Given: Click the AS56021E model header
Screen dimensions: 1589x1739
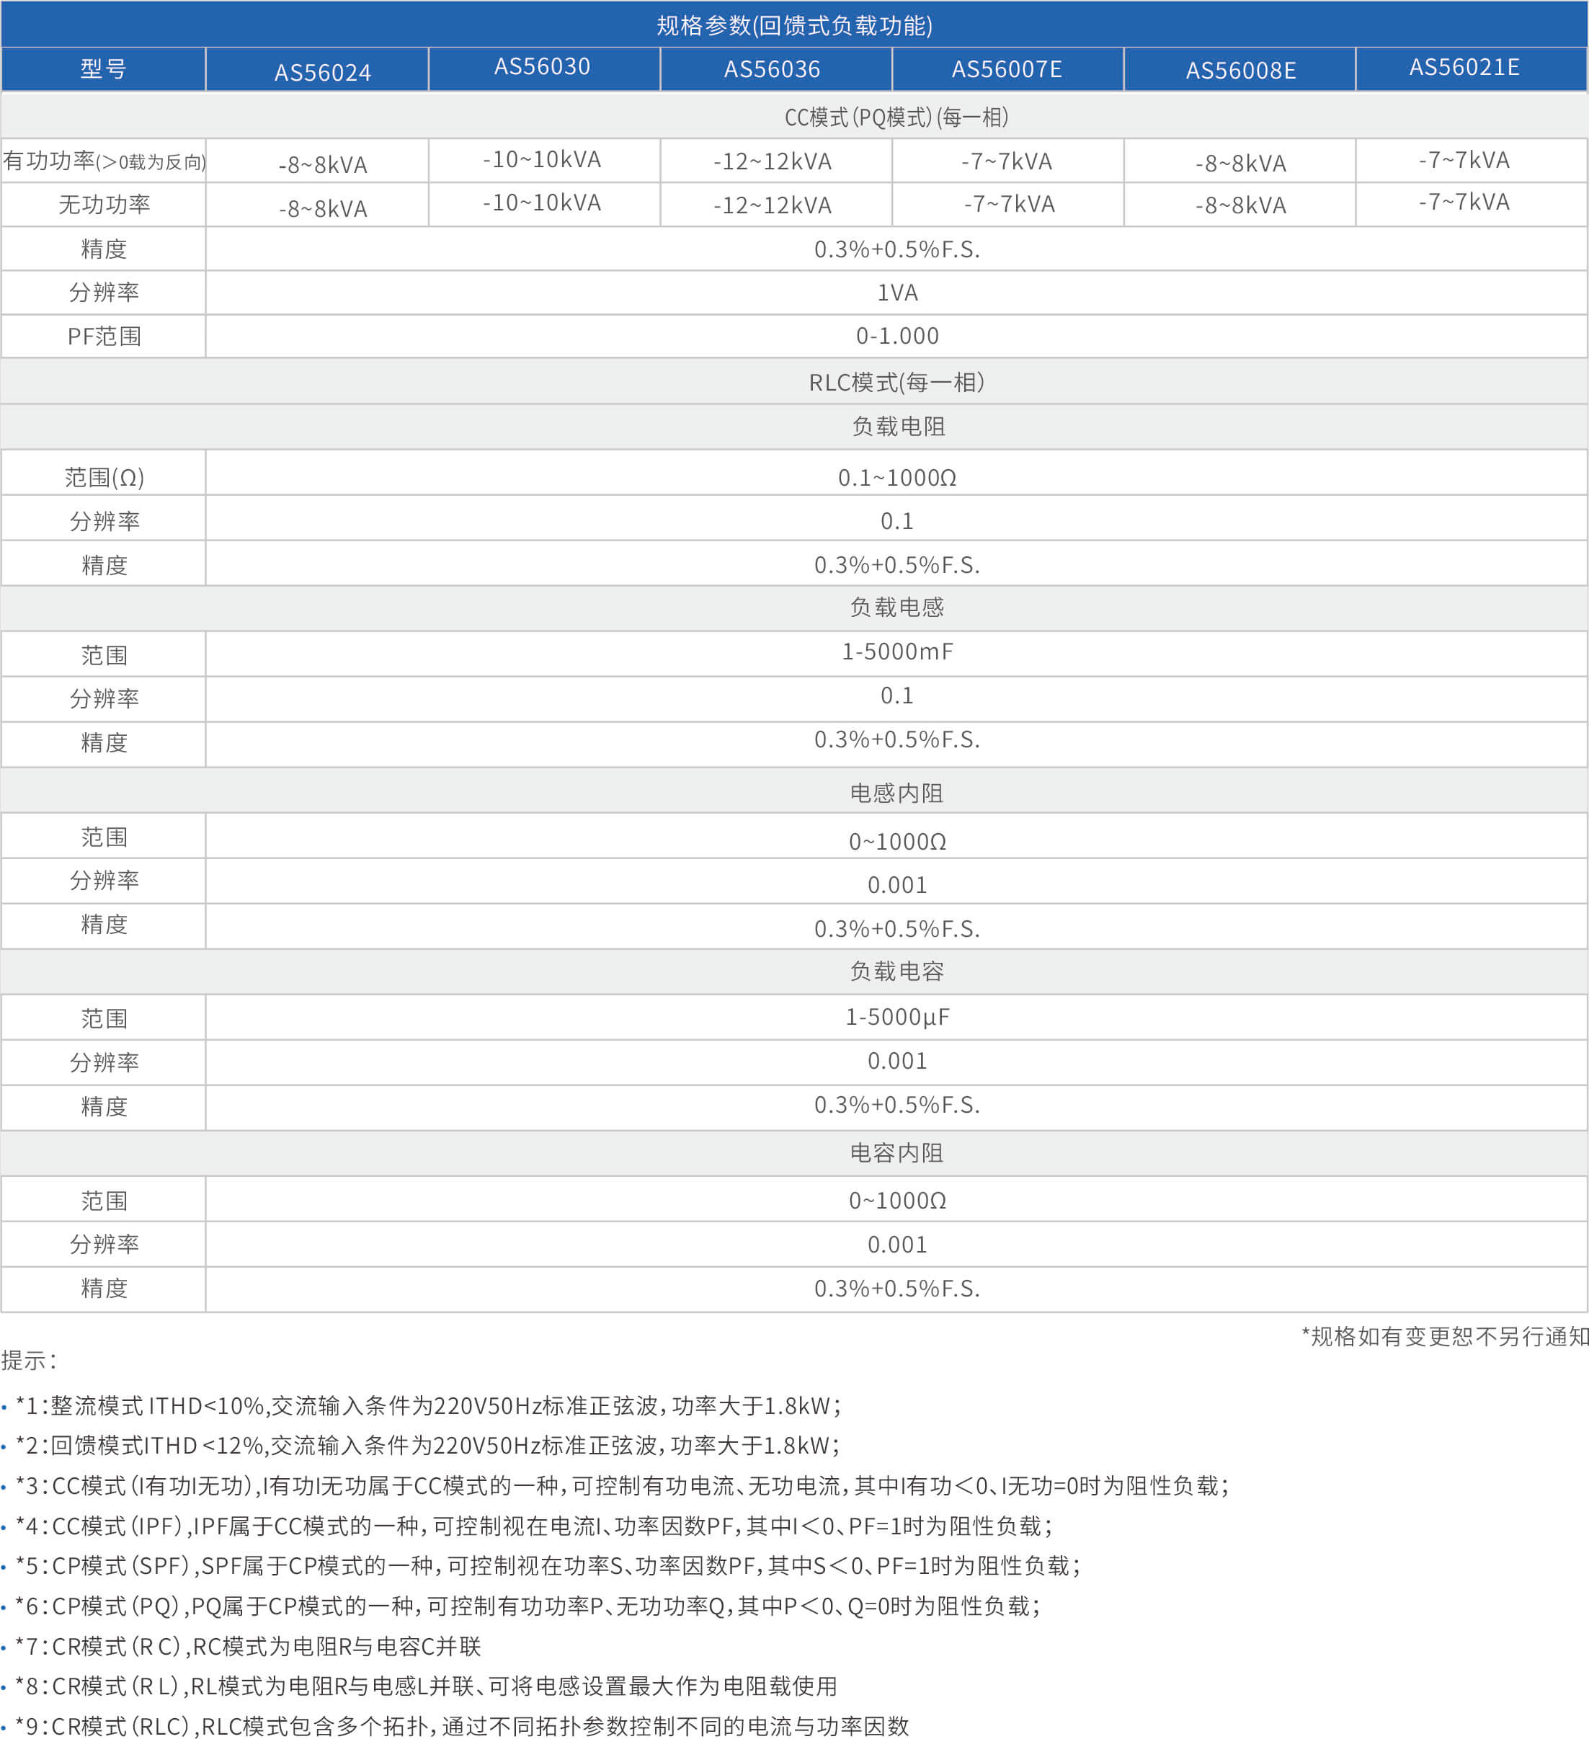Looking at the screenshot, I should tap(1463, 67).
